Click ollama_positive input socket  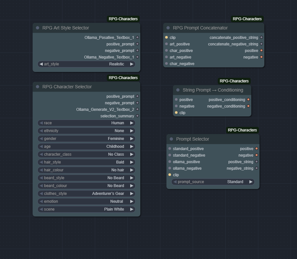tap(170, 162)
